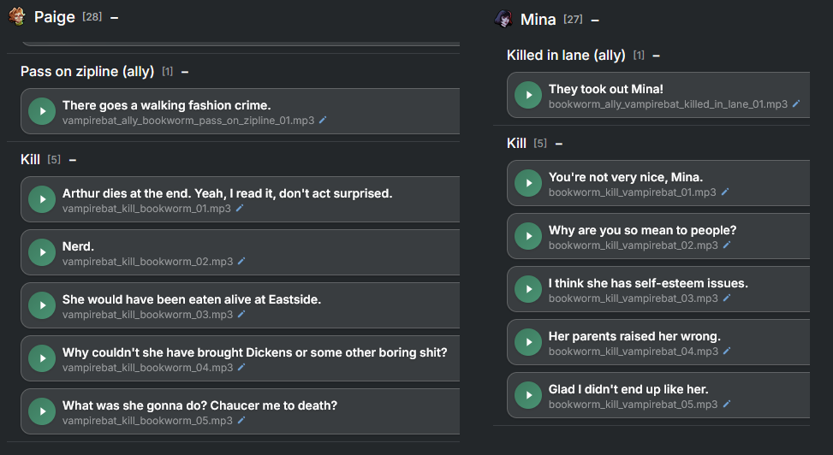
Task: Click "She would have been eaten alive at Eastside" text
Action: (x=191, y=300)
